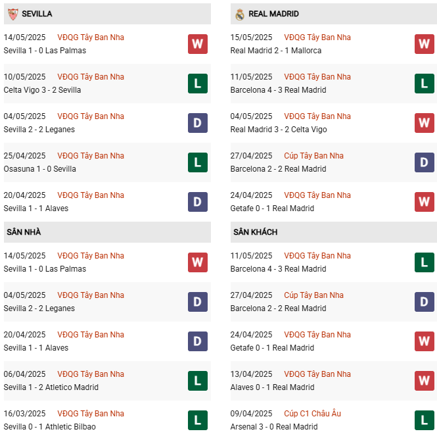Click the Osasuna 1 - 0 Sevilla match result
The width and height of the screenshot is (437, 442).
[x=39, y=169]
